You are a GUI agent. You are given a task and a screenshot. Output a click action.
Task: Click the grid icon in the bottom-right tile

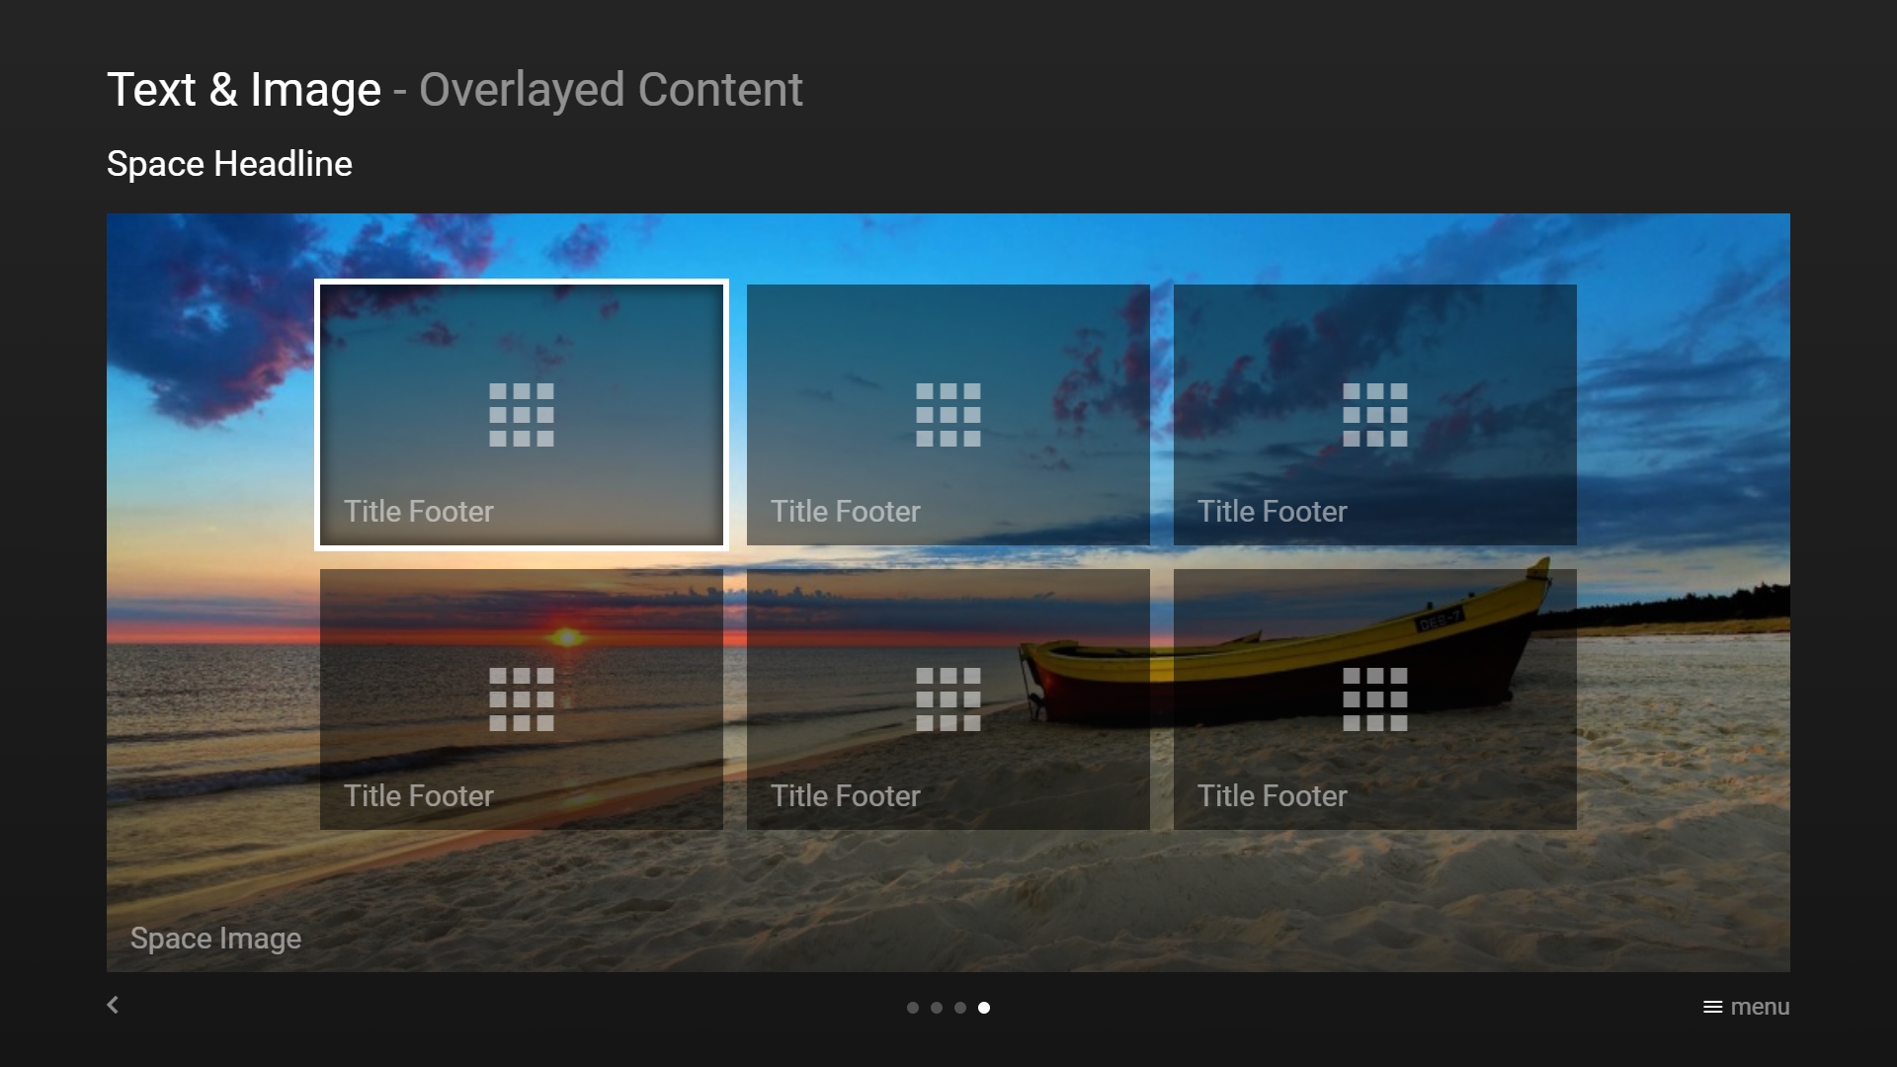click(1375, 699)
